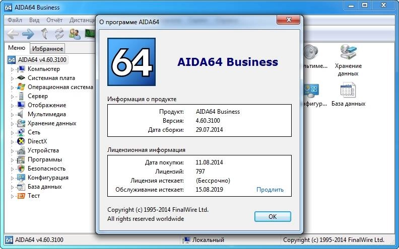Click the Network icon in the tree
Screen dimensions: 399x249
[21, 132]
